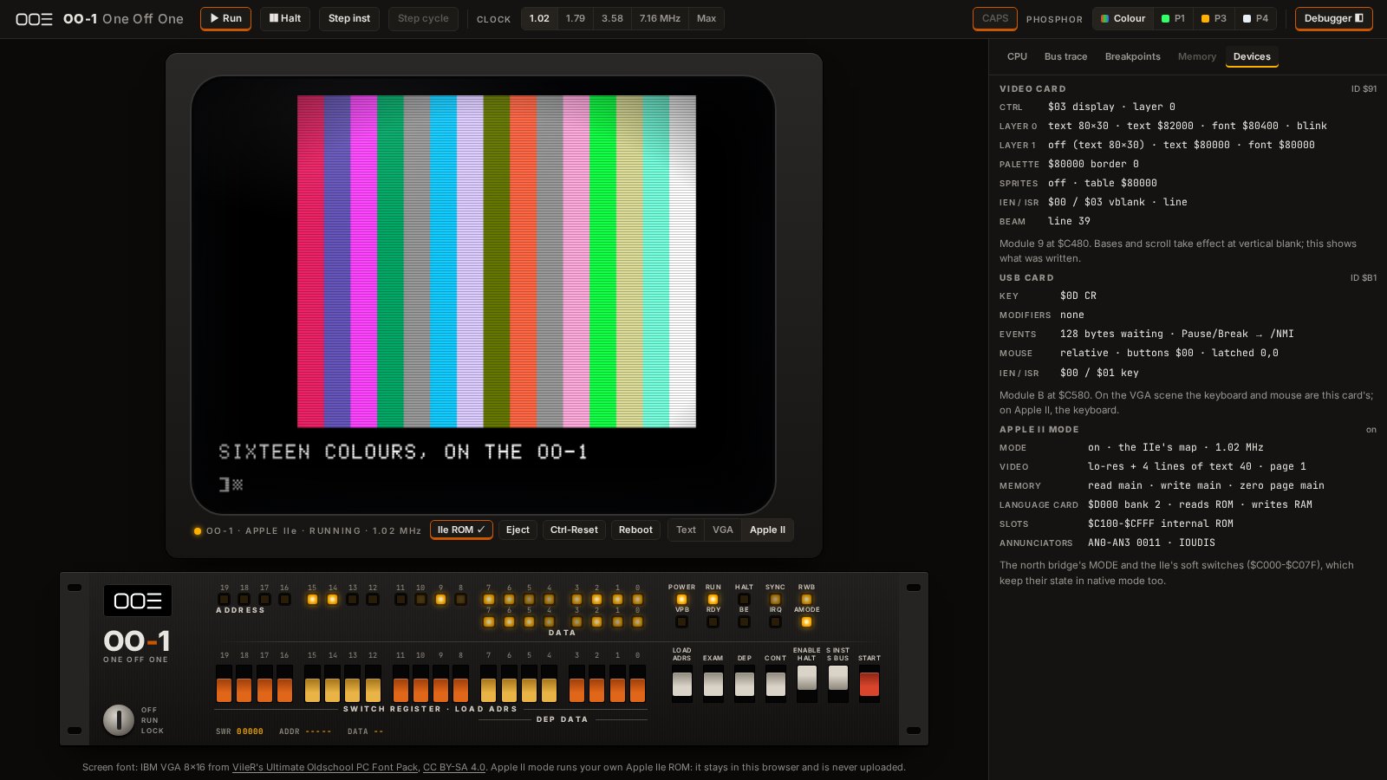1387x780 pixels.
Task: Pick the amber P3 phosphor
Action: (1214, 18)
